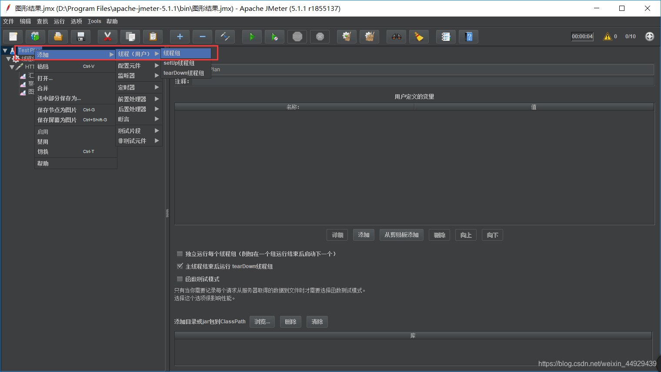Enable 函数测试模式 checkbox
The height and width of the screenshot is (372, 661).
180,279
